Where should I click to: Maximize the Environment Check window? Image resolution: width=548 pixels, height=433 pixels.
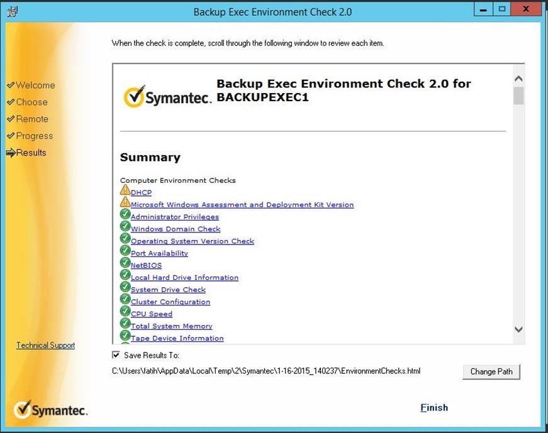click(x=502, y=9)
